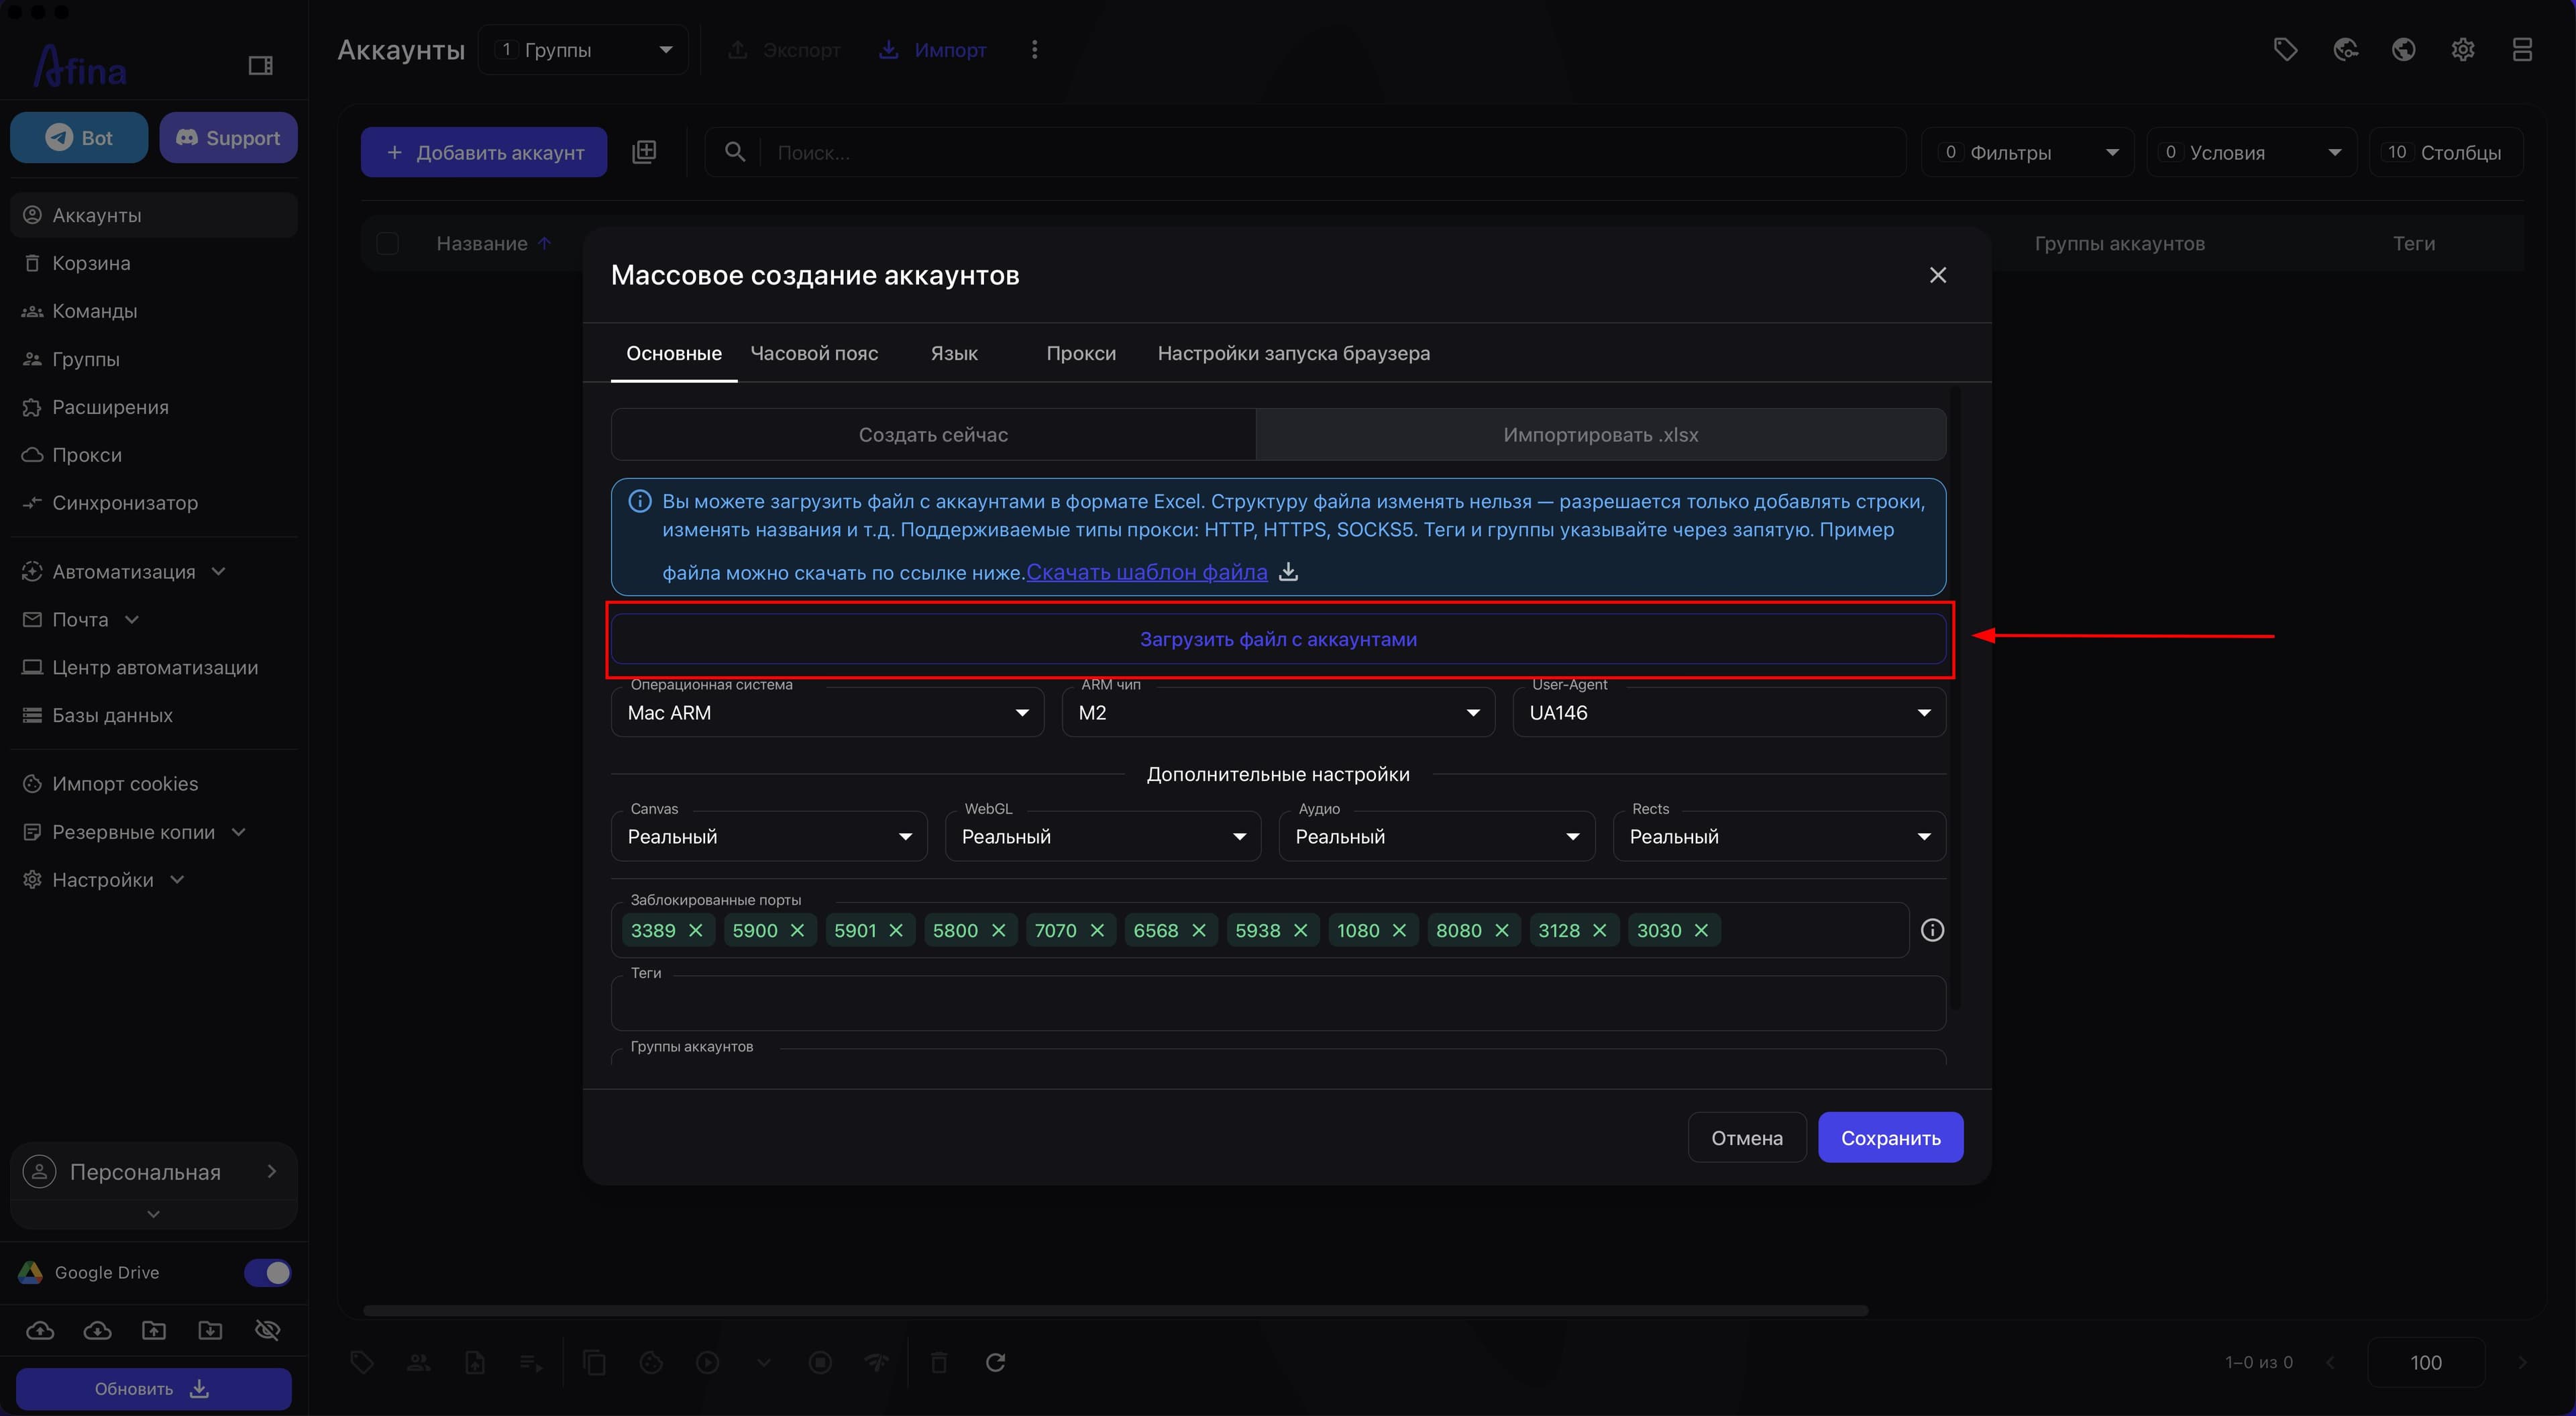
Task: Remove blocked port 5900
Action: [x=797, y=929]
